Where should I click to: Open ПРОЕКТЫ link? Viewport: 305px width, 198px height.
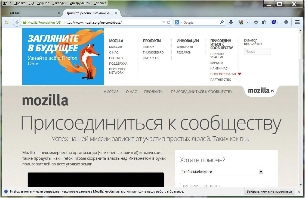click(116, 58)
